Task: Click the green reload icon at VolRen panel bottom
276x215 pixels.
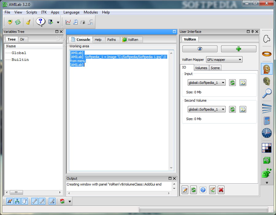Action: point(194,190)
